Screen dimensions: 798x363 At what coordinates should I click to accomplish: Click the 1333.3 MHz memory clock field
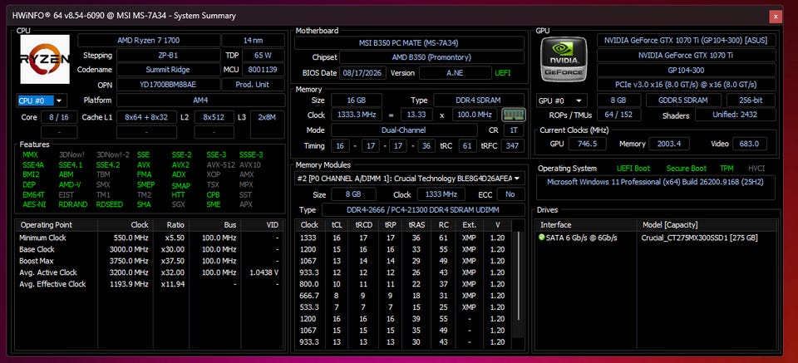[x=357, y=115]
